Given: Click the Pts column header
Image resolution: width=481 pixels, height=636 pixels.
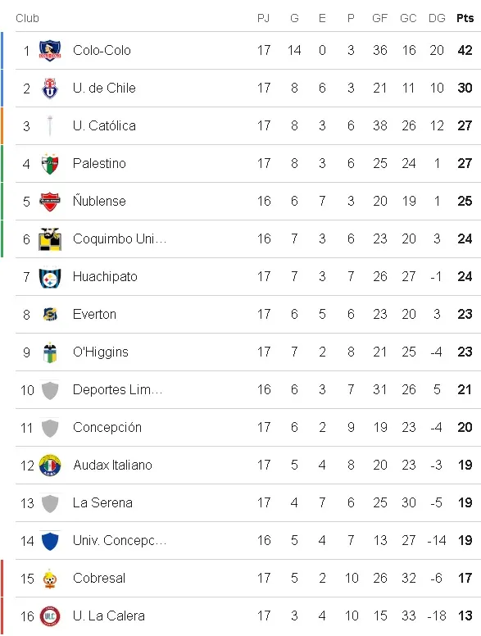Looking at the screenshot, I should click(x=465, y=18).
